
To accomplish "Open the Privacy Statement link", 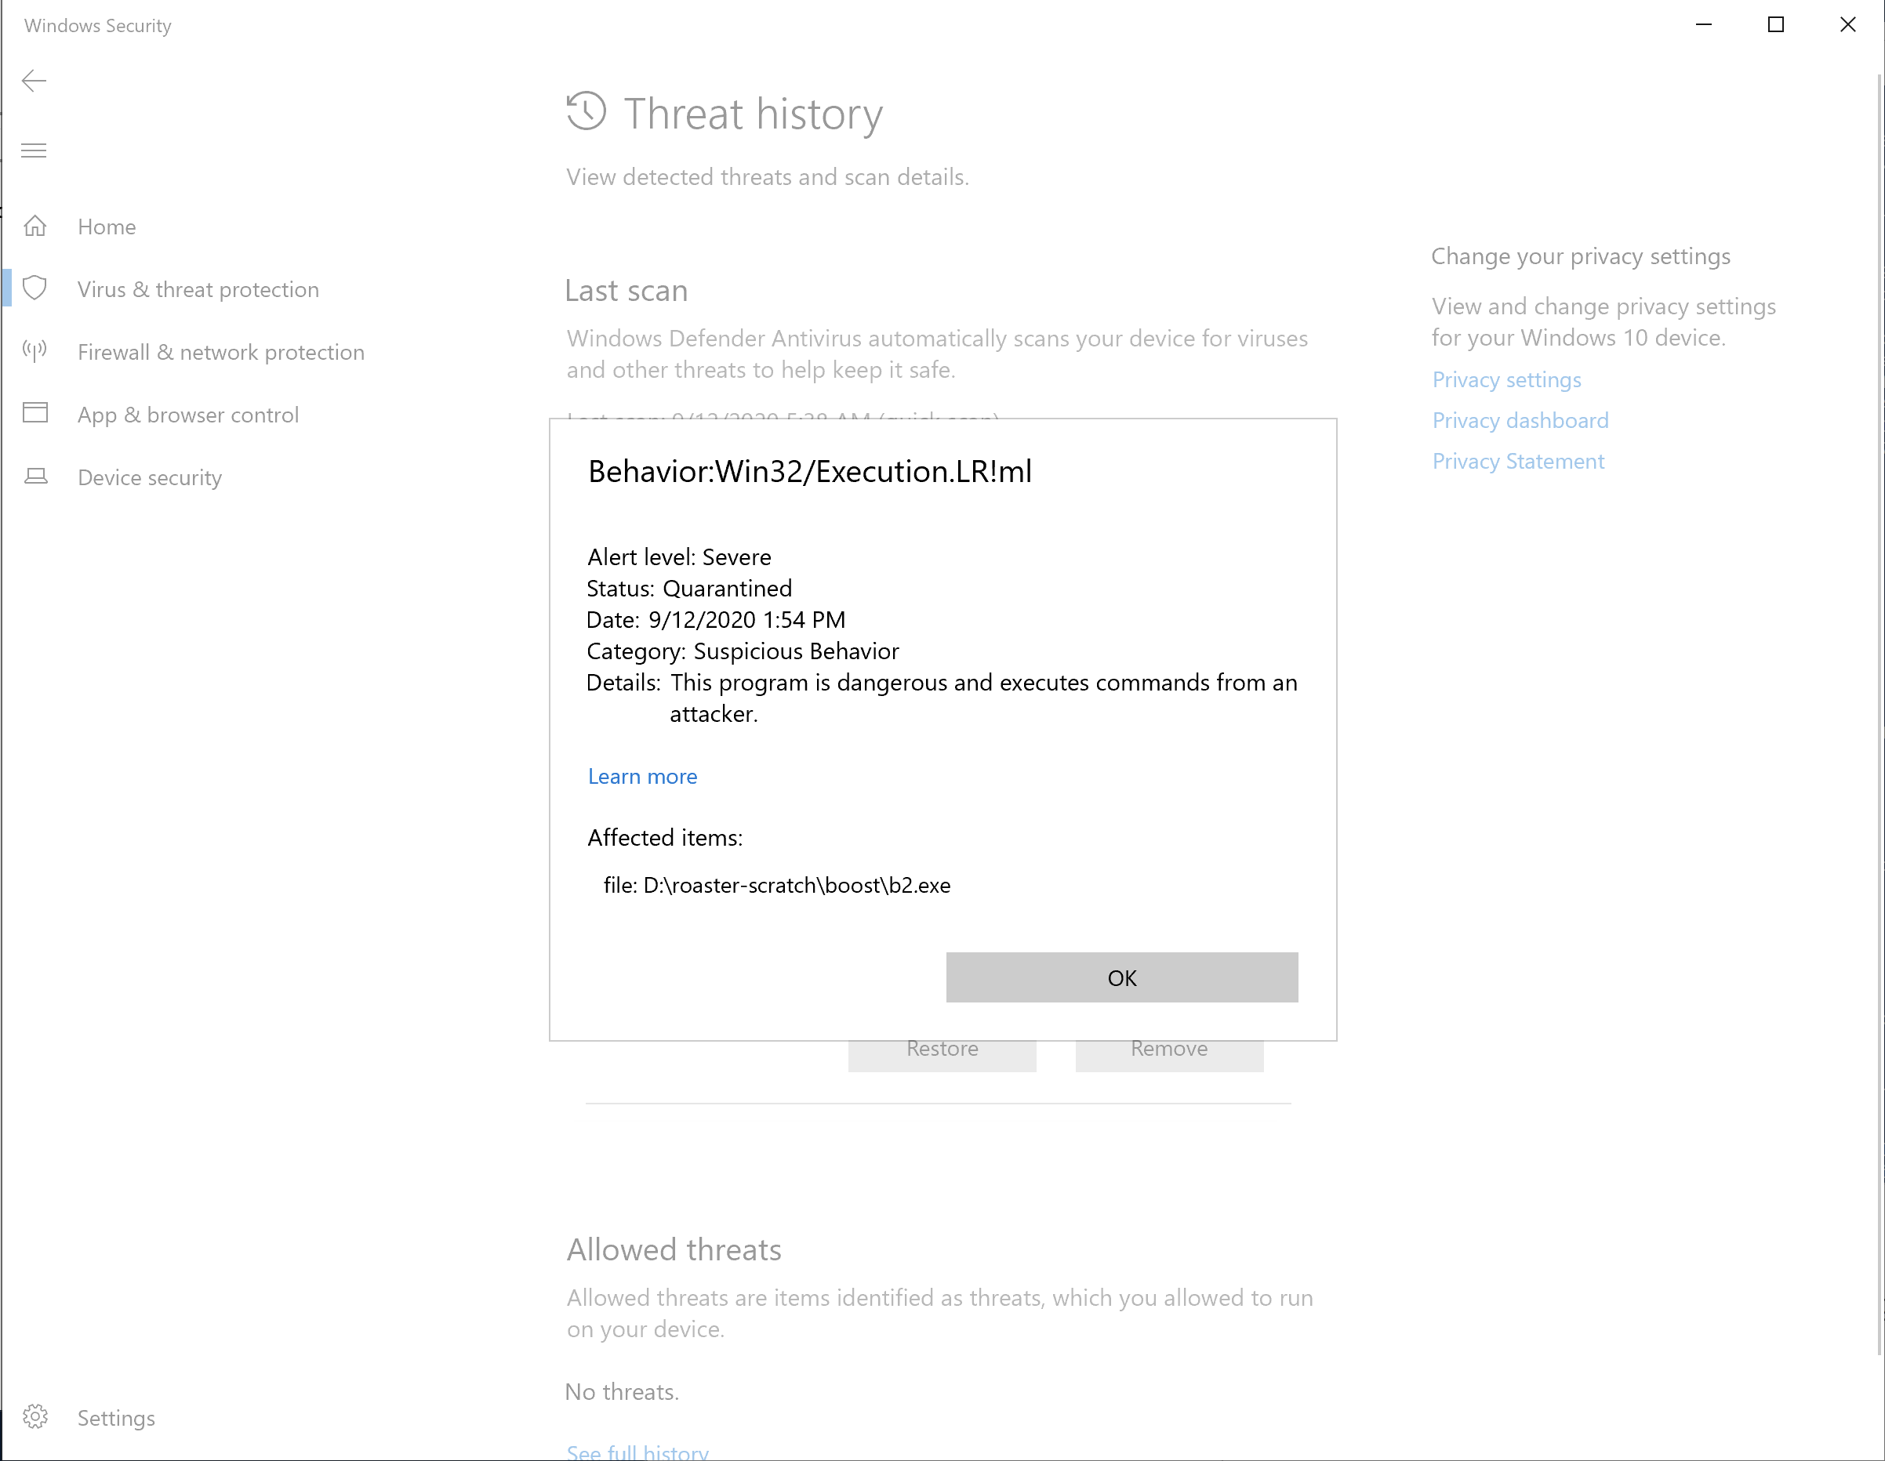I will [1519, 462].
